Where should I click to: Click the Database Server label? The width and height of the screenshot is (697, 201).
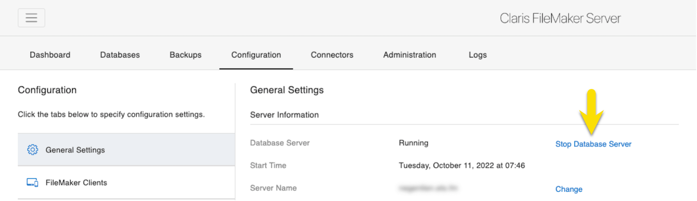[280, 143]
